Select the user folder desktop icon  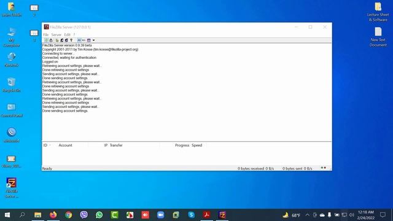coord(12,9)
